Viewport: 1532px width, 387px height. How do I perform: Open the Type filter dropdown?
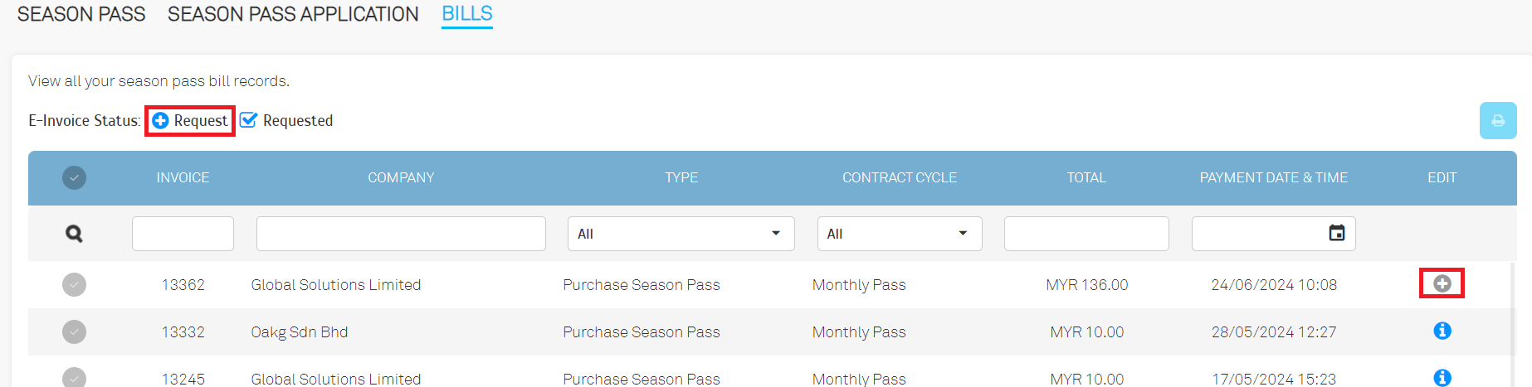(681, 234)
